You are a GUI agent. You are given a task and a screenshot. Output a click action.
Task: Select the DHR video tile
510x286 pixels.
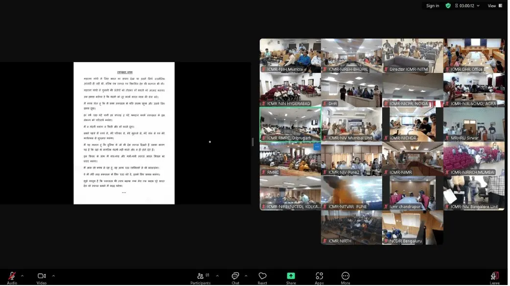click(x=351, y=90)
